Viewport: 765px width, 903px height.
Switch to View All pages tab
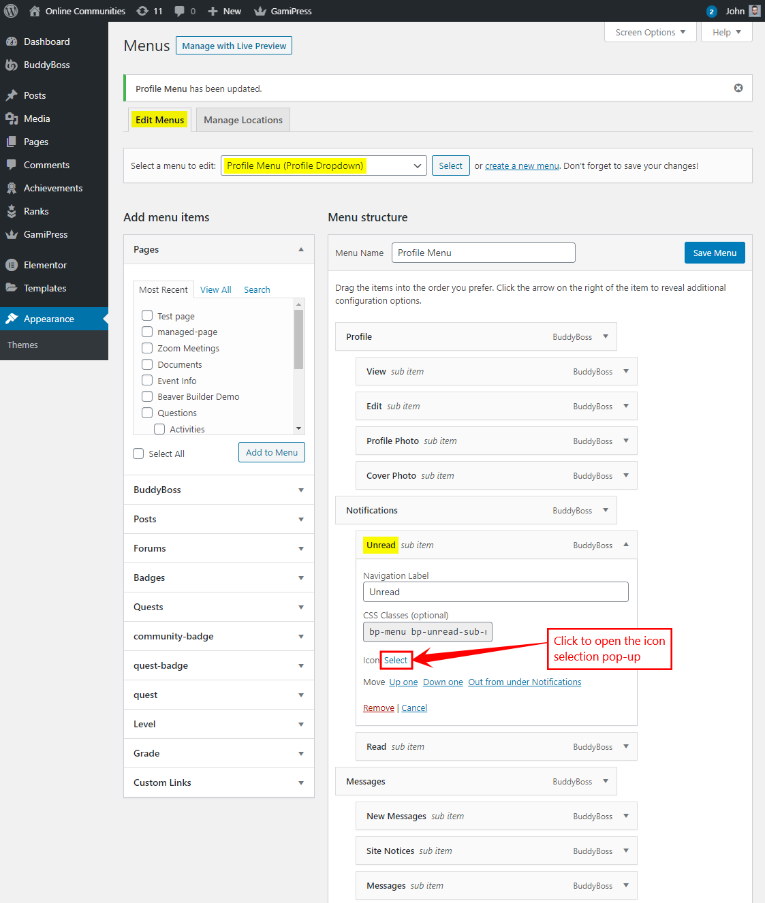coord(215,289)
